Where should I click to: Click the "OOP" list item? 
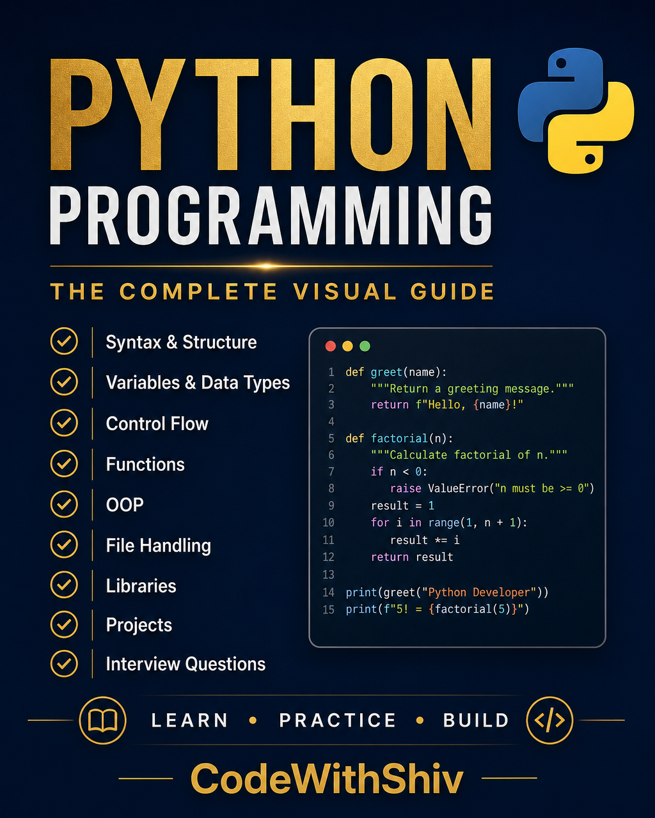(125, 505)
